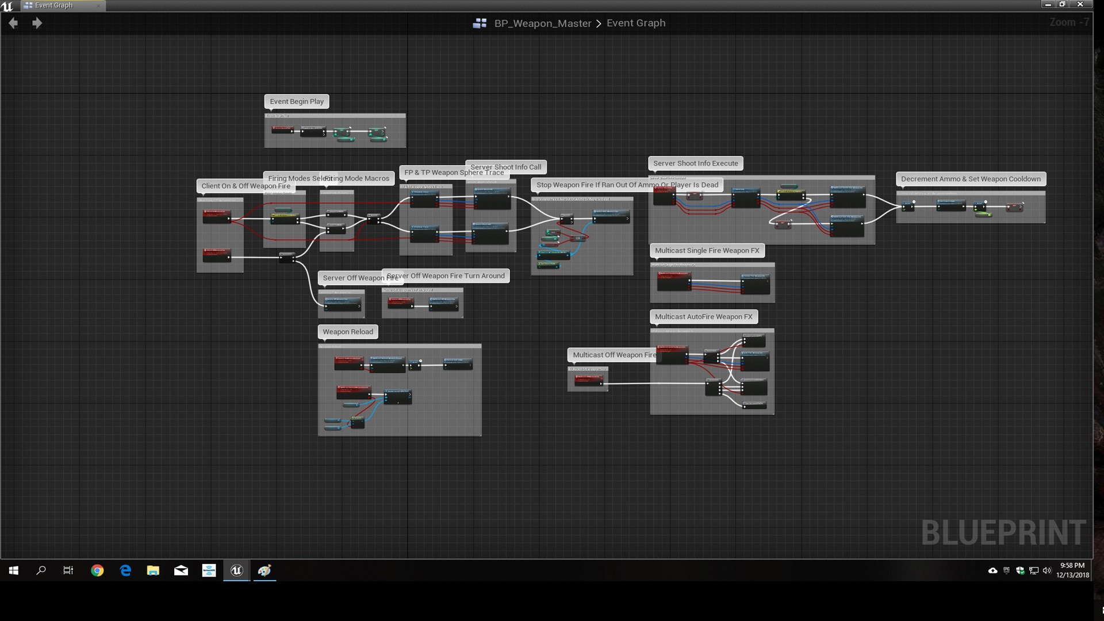Click the forward navigation arrow above the graph
Screen dimensions: 1104x621
[x=37, y=23]
